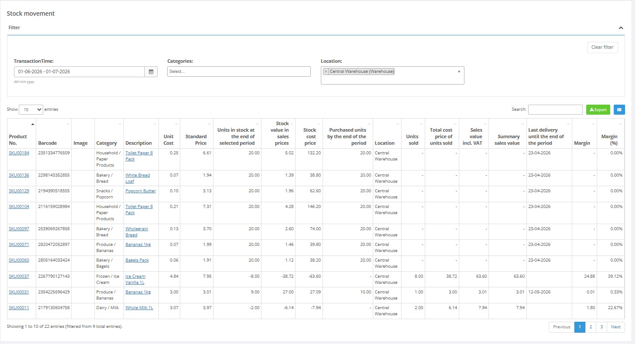636x344 pixels.
Task: Open product SKU00060 link
Action: 19,260
